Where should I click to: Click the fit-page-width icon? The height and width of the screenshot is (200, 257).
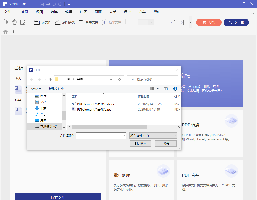coord(173,22)
